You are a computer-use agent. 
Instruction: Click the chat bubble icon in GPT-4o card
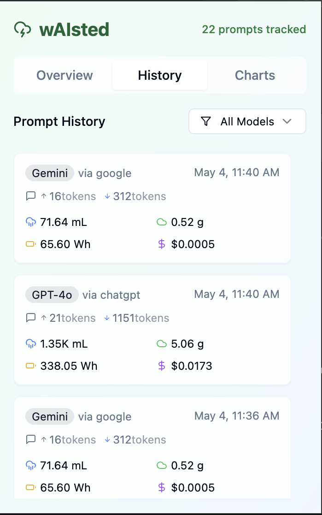pos(31,318)
